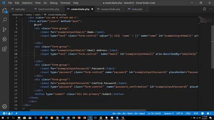Change the UTF-8 encoding in status bar
214x120 pixels.
pyautogui.click(x=180, y=113)
